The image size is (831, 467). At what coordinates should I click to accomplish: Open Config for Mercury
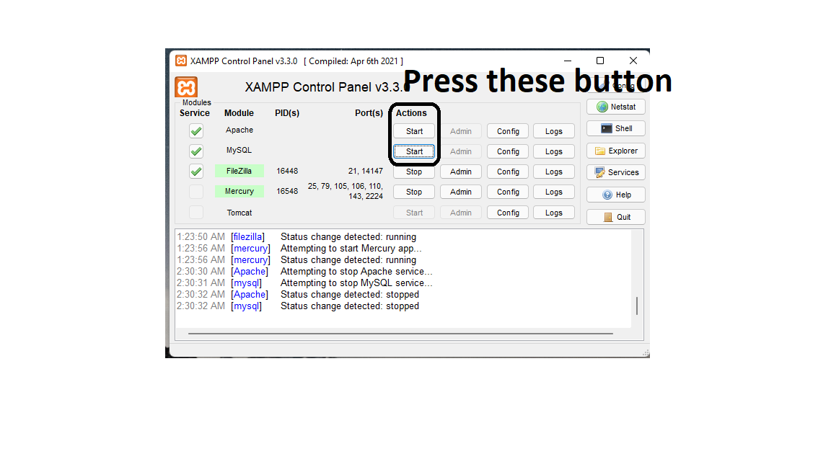508,192
